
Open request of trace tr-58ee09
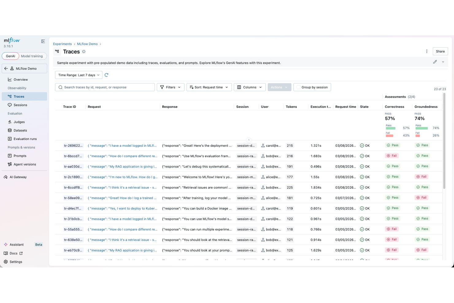(x=122, y=198)
